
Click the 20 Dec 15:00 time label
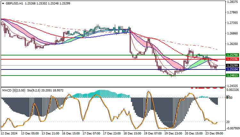(x=194, y=133)
